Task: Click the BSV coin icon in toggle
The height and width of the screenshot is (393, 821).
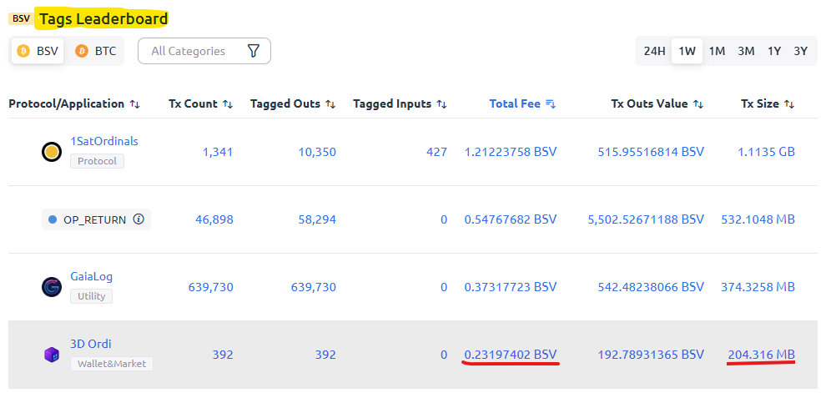Action: tap(23, 51)
